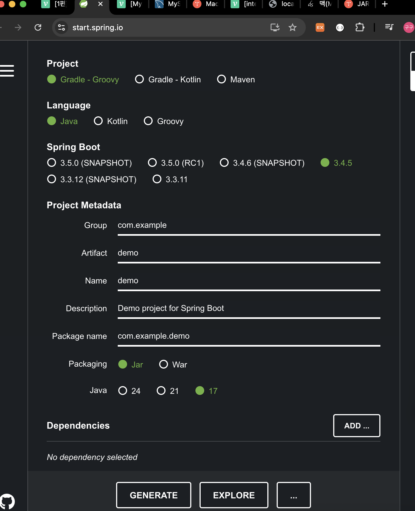This screenshot has width=415, height=511.
Task: Switch to the Mac browser tab
Action: click(x=206, y=4)
